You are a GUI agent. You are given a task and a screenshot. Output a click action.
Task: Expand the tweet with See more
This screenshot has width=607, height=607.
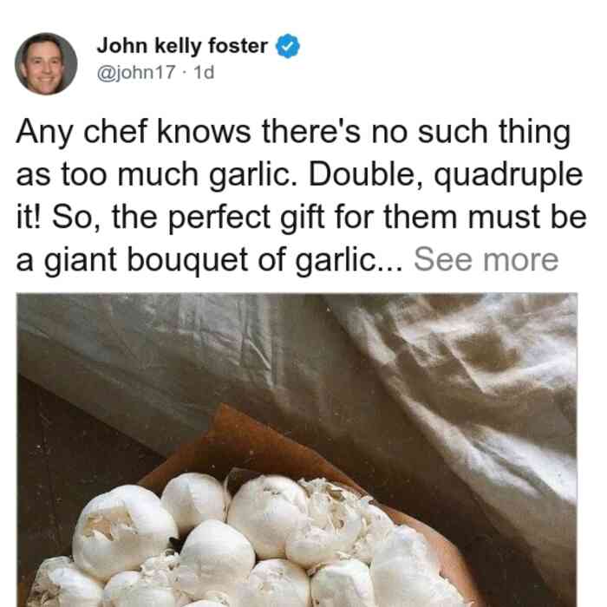[486, 259]
